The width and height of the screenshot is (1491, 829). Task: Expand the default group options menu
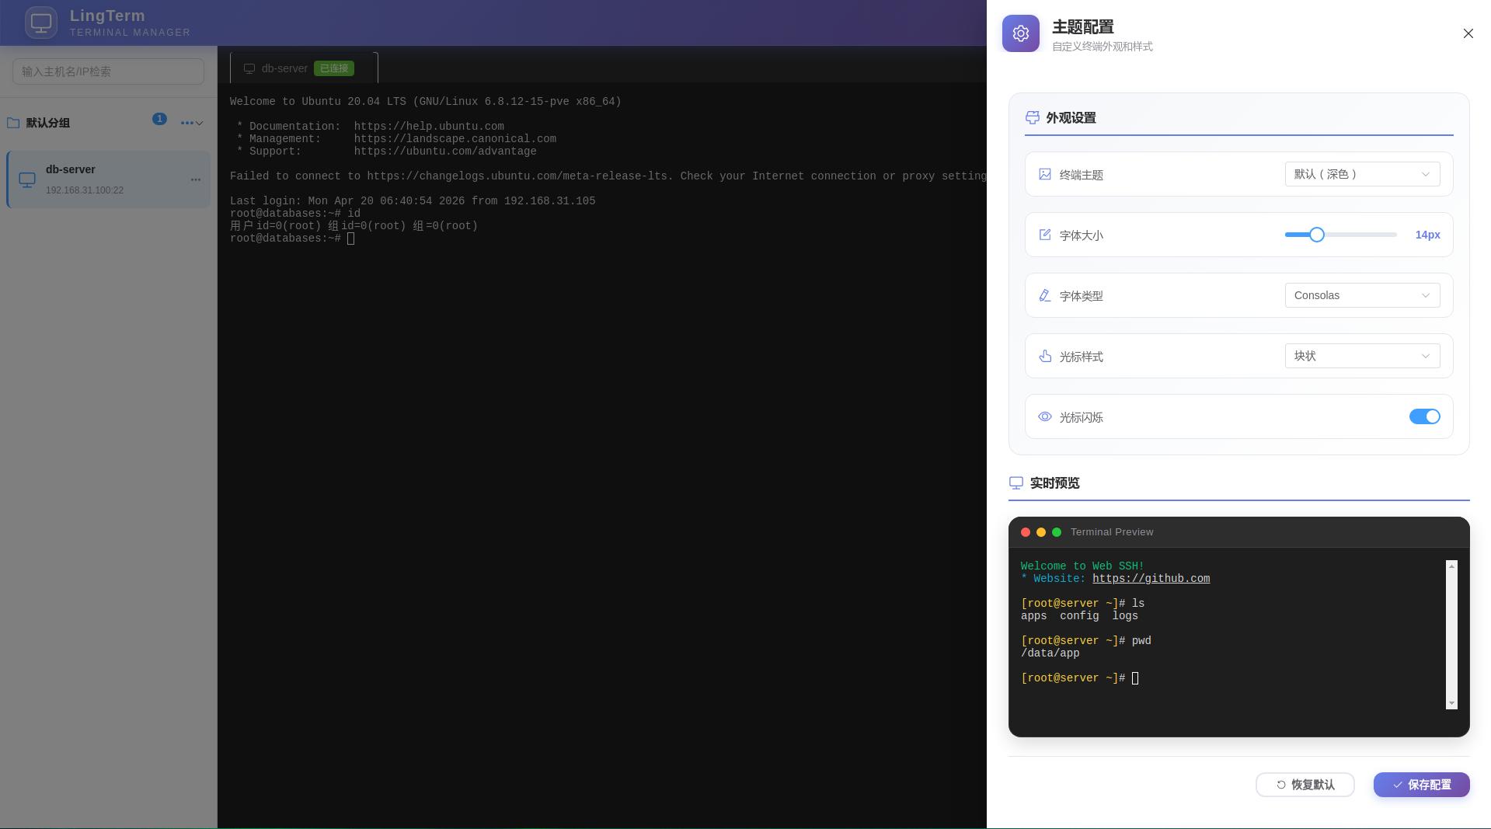(191, 123)
